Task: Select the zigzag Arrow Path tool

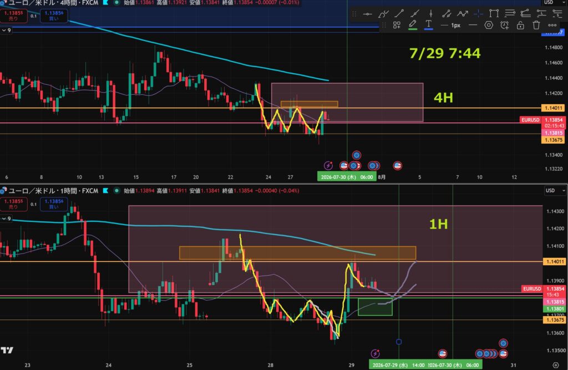Action: [x=463, y=14]
